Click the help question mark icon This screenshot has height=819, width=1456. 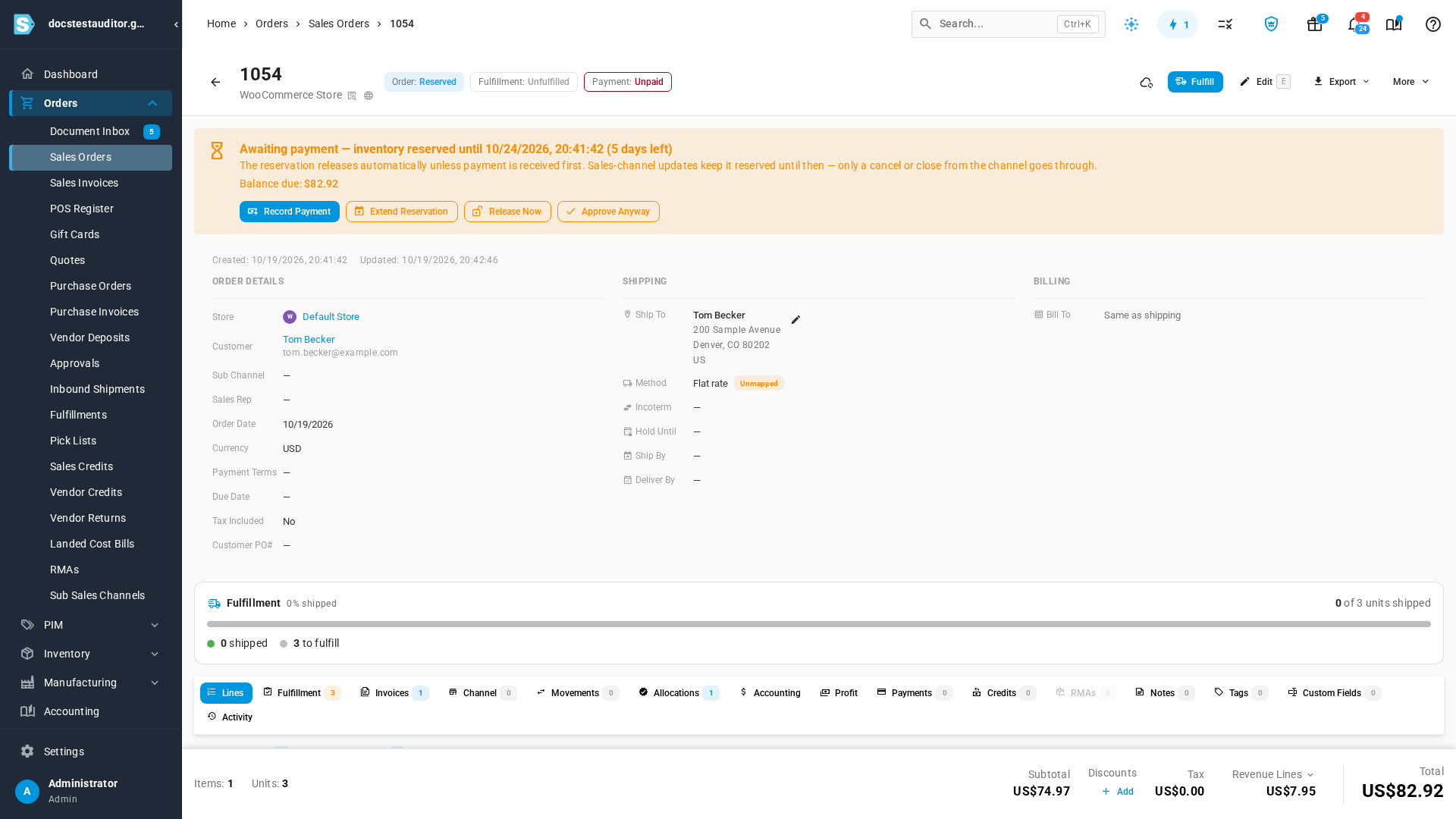tap(1433, 24)
